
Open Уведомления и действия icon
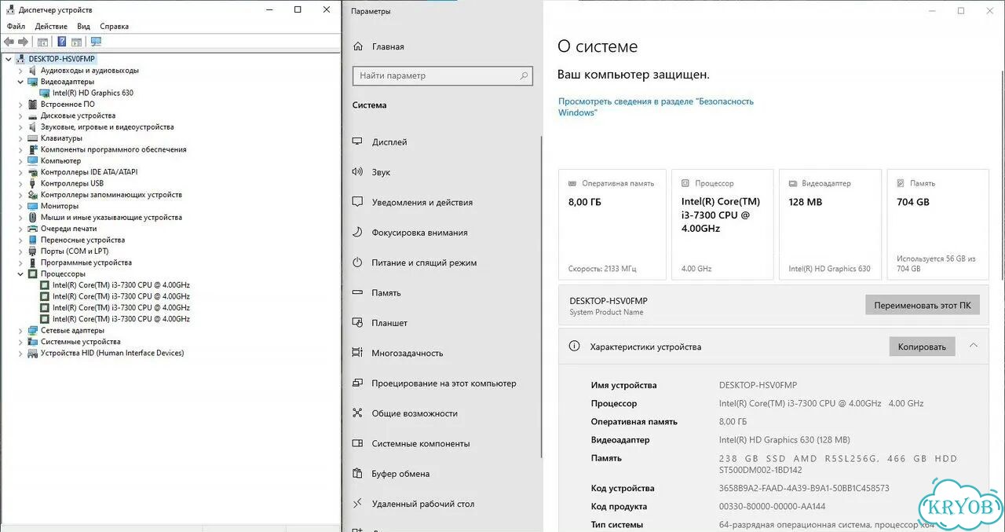click(358, 202)
